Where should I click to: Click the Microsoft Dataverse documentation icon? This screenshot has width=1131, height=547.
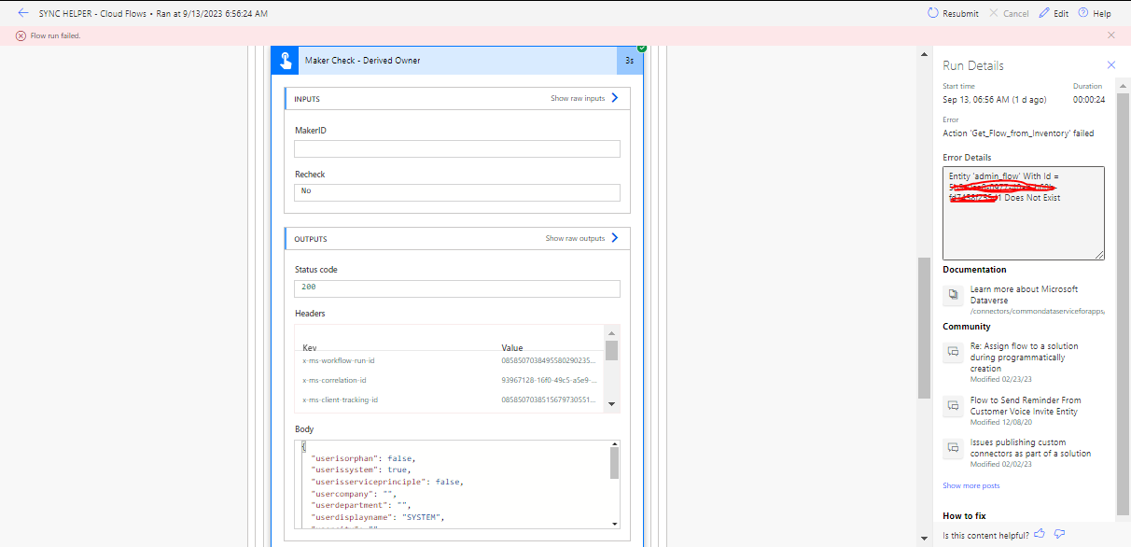click(x=953, y=294)
